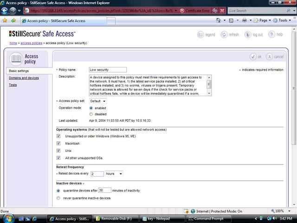Switch to Command Prompt taskbar window

pyautogui.click(x=208, y=219)
